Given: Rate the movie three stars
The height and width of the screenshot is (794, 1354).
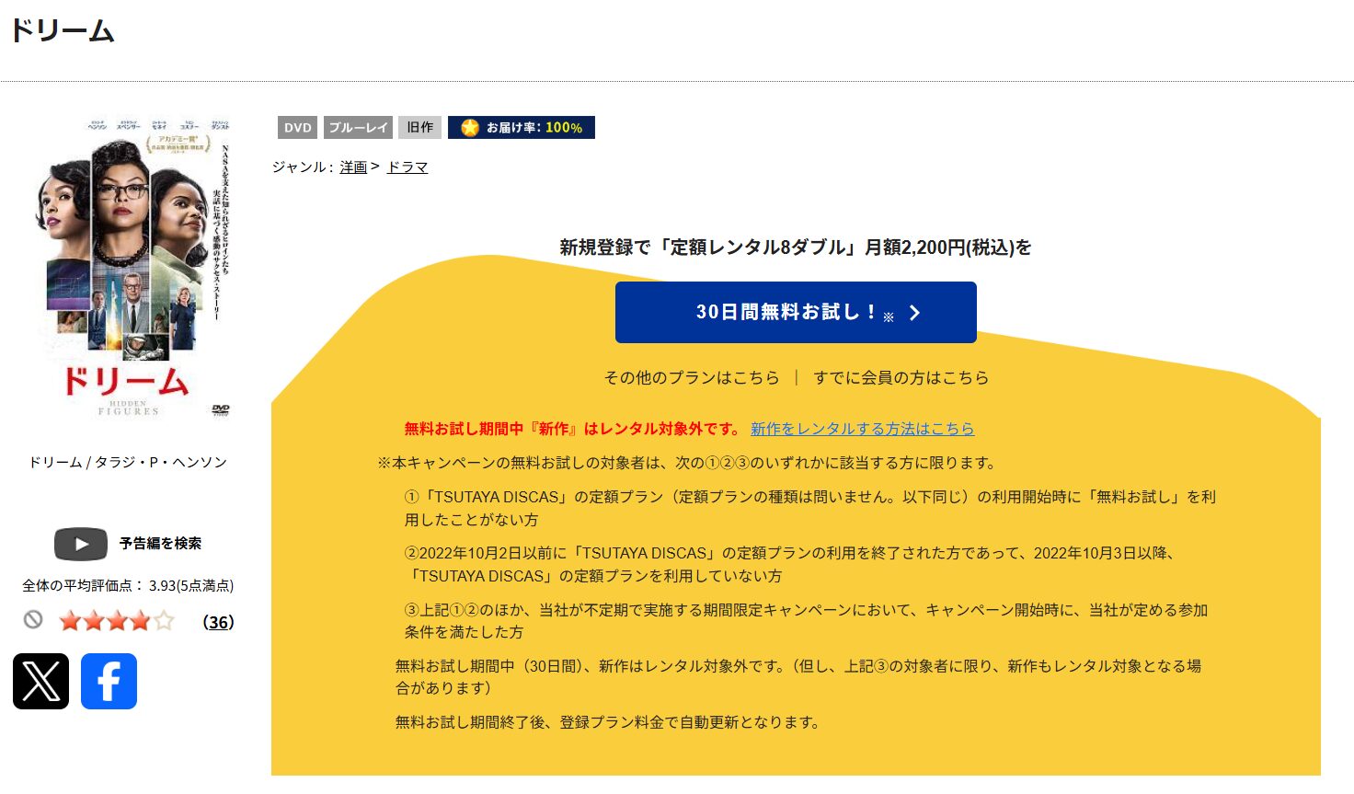Looking at the screenshot, I should coord(117,621).
